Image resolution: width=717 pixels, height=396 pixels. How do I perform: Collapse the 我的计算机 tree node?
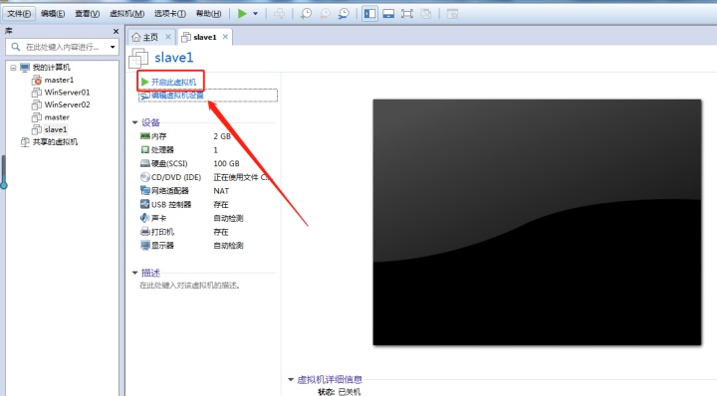click(13, 68)
